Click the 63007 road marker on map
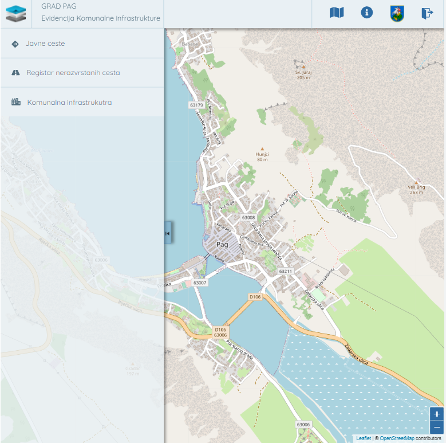The height and width of the screenshot is (443, 446). pos(200,283)
